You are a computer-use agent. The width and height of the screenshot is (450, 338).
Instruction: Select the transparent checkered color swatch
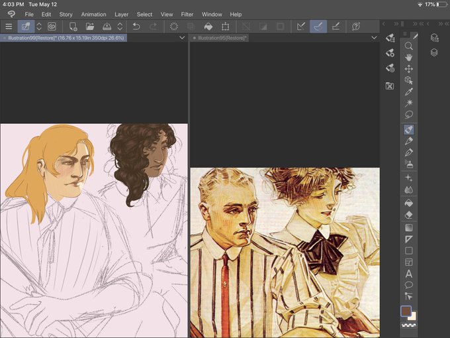(409, 325)
